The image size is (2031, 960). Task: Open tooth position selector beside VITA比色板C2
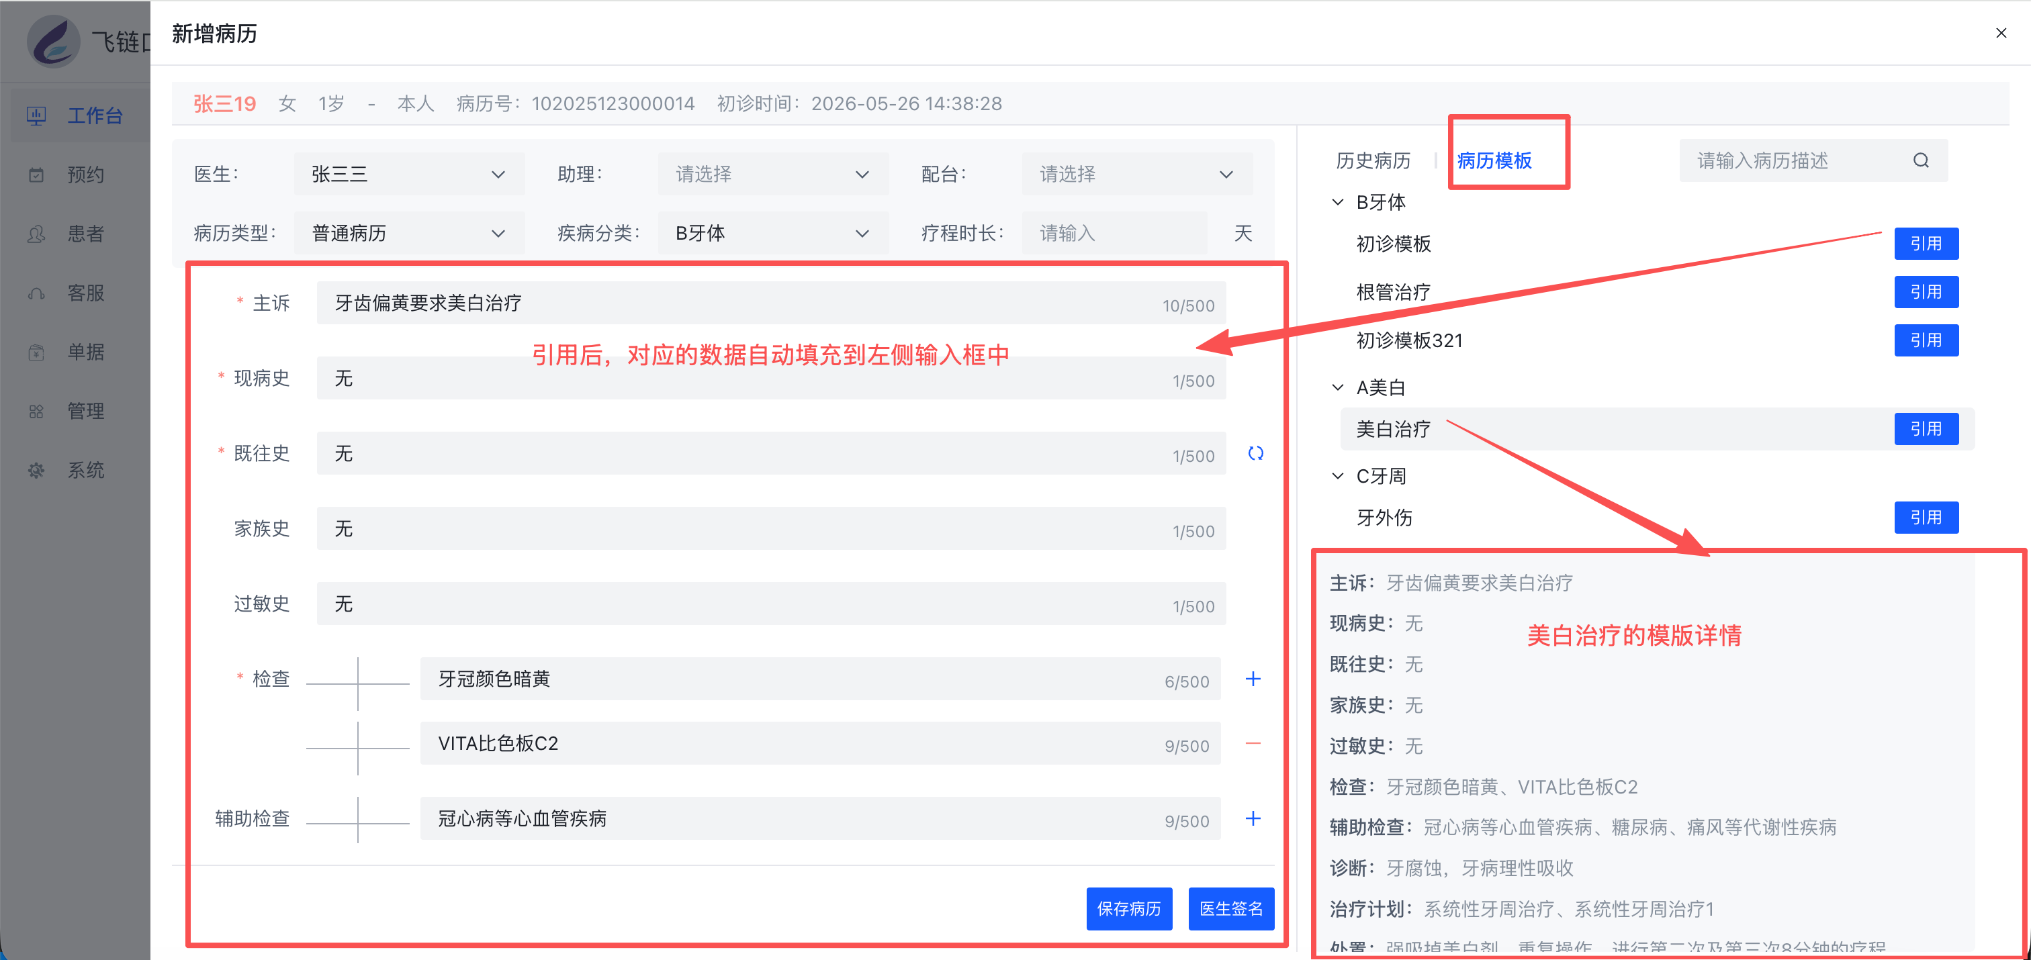tap(358, 748)
